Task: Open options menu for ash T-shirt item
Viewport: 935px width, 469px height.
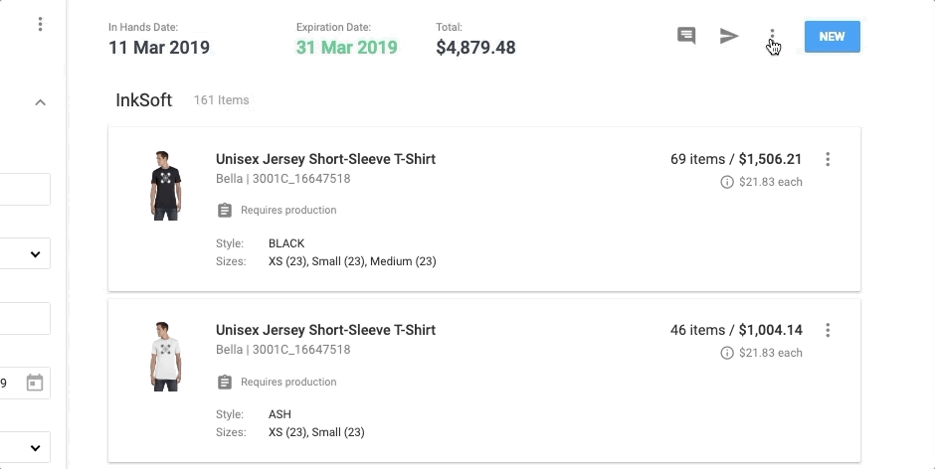Action: click(x=828, y=331)
